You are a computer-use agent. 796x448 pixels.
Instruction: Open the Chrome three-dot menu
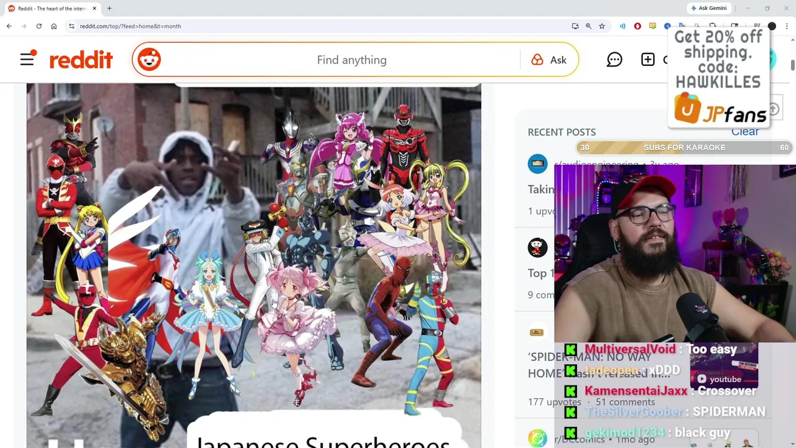pos(787,26)
